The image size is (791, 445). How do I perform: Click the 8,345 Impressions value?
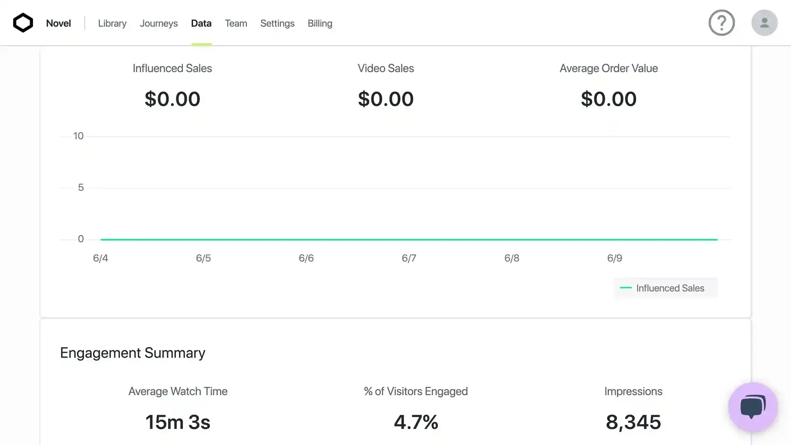point(633,422)
